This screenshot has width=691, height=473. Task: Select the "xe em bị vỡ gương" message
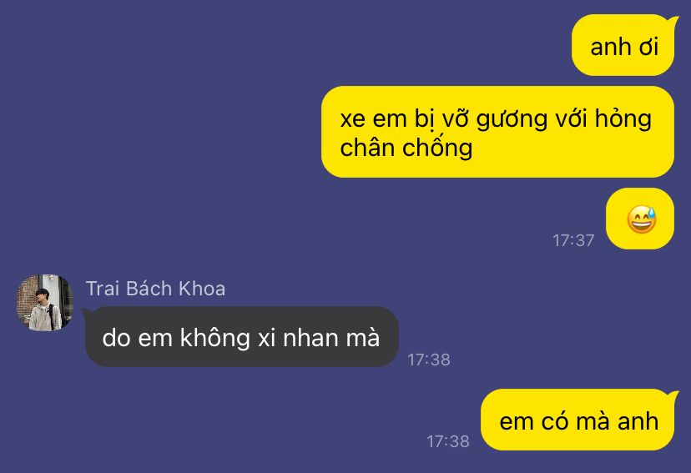click(x=497, y=132)
